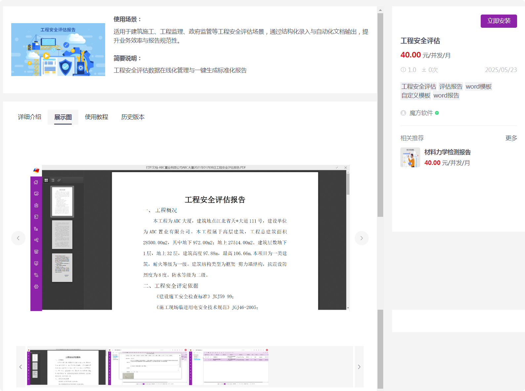This screenshot has height=391, width=525.
Task: View the 历史版本 tab
Action: (133, 117)
